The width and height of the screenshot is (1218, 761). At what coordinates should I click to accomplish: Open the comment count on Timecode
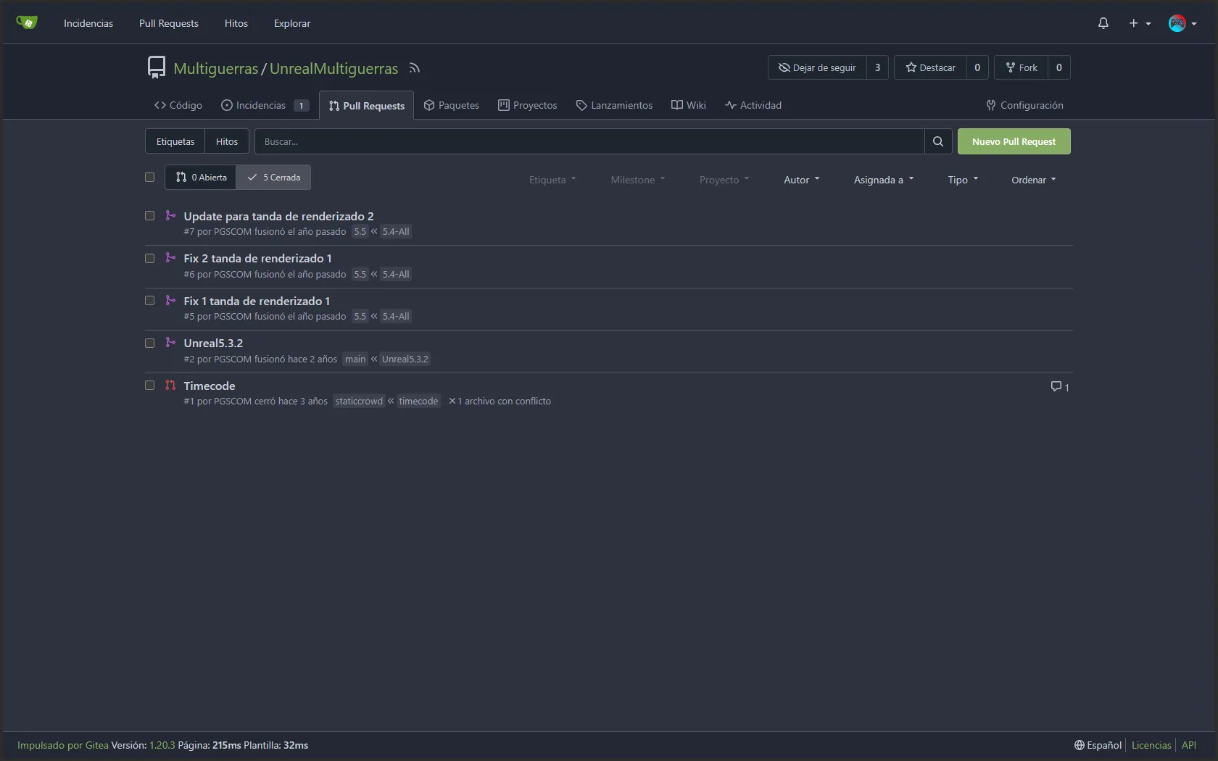(1060, 387)
